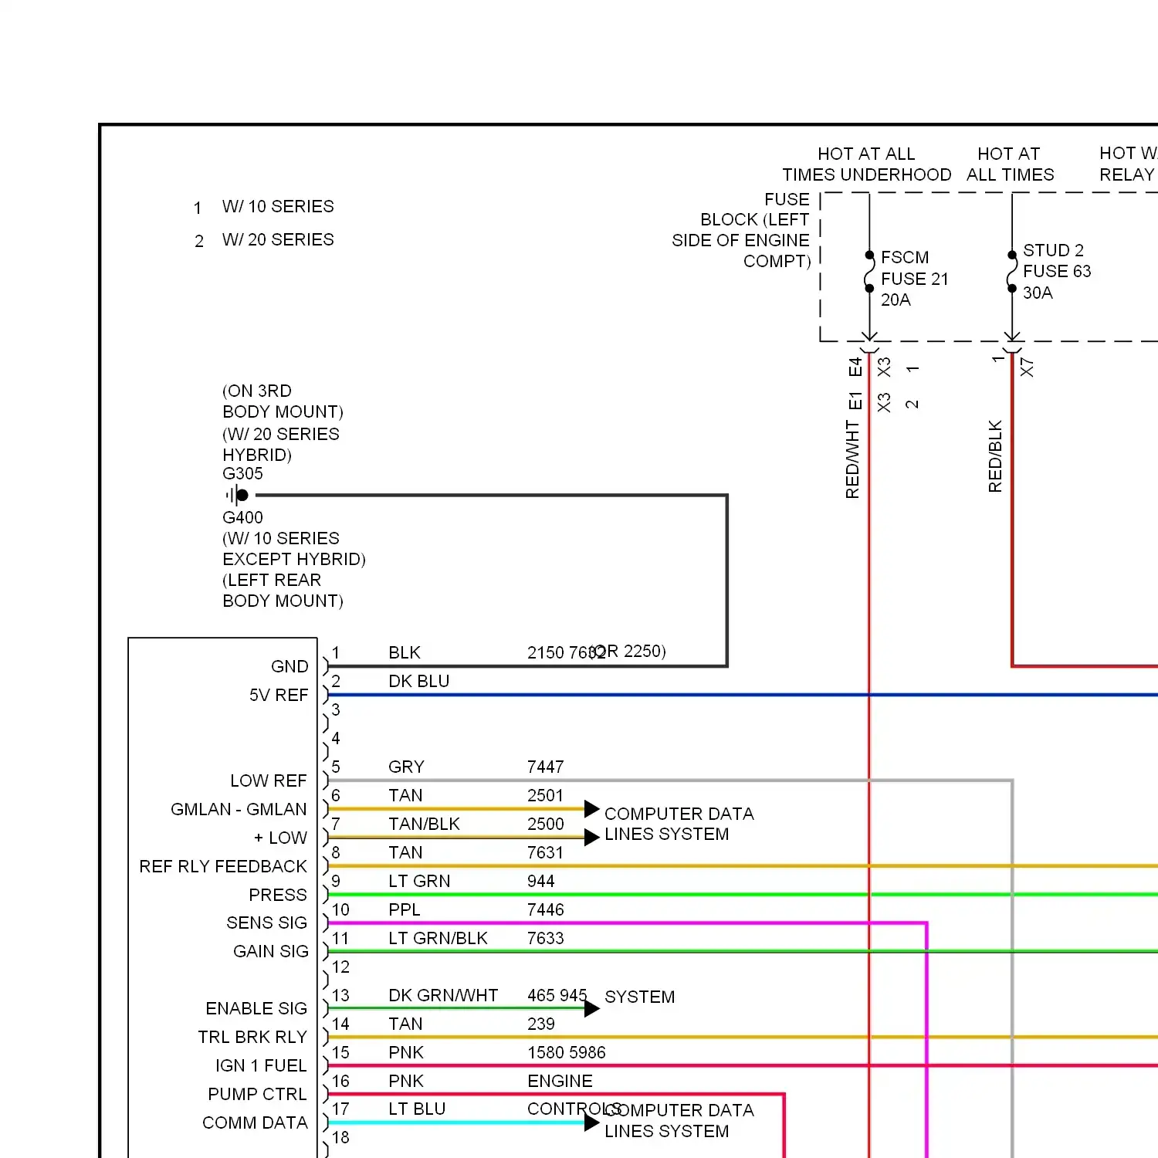The height and width of the screenshot is (1158, 1158).
Task: Click the ENABLE SIG terminal label
Action: click(x=256, y=1008)
